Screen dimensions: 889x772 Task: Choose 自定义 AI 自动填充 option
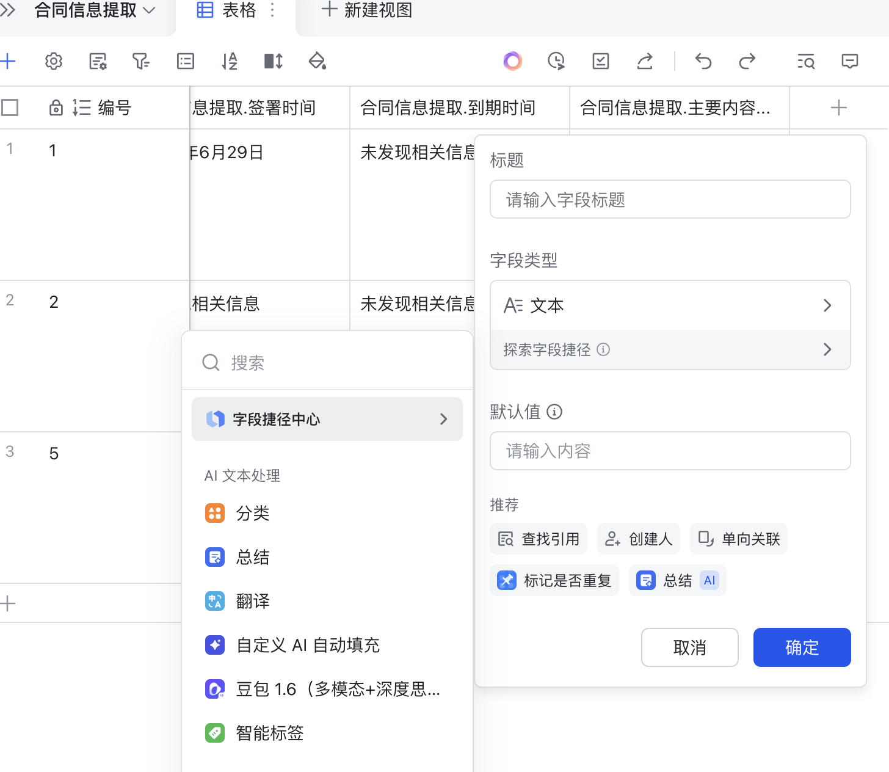[307, 646]
